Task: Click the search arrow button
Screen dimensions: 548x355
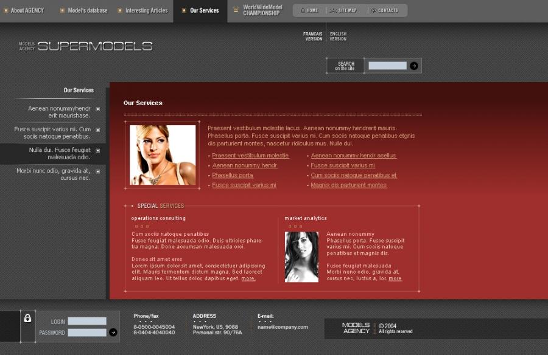Action: click(414, 66)
